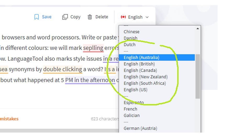The height and width of the screenshot is (140, 225).
Task: Click the word synonyms in the text
Action: point(22,70)
